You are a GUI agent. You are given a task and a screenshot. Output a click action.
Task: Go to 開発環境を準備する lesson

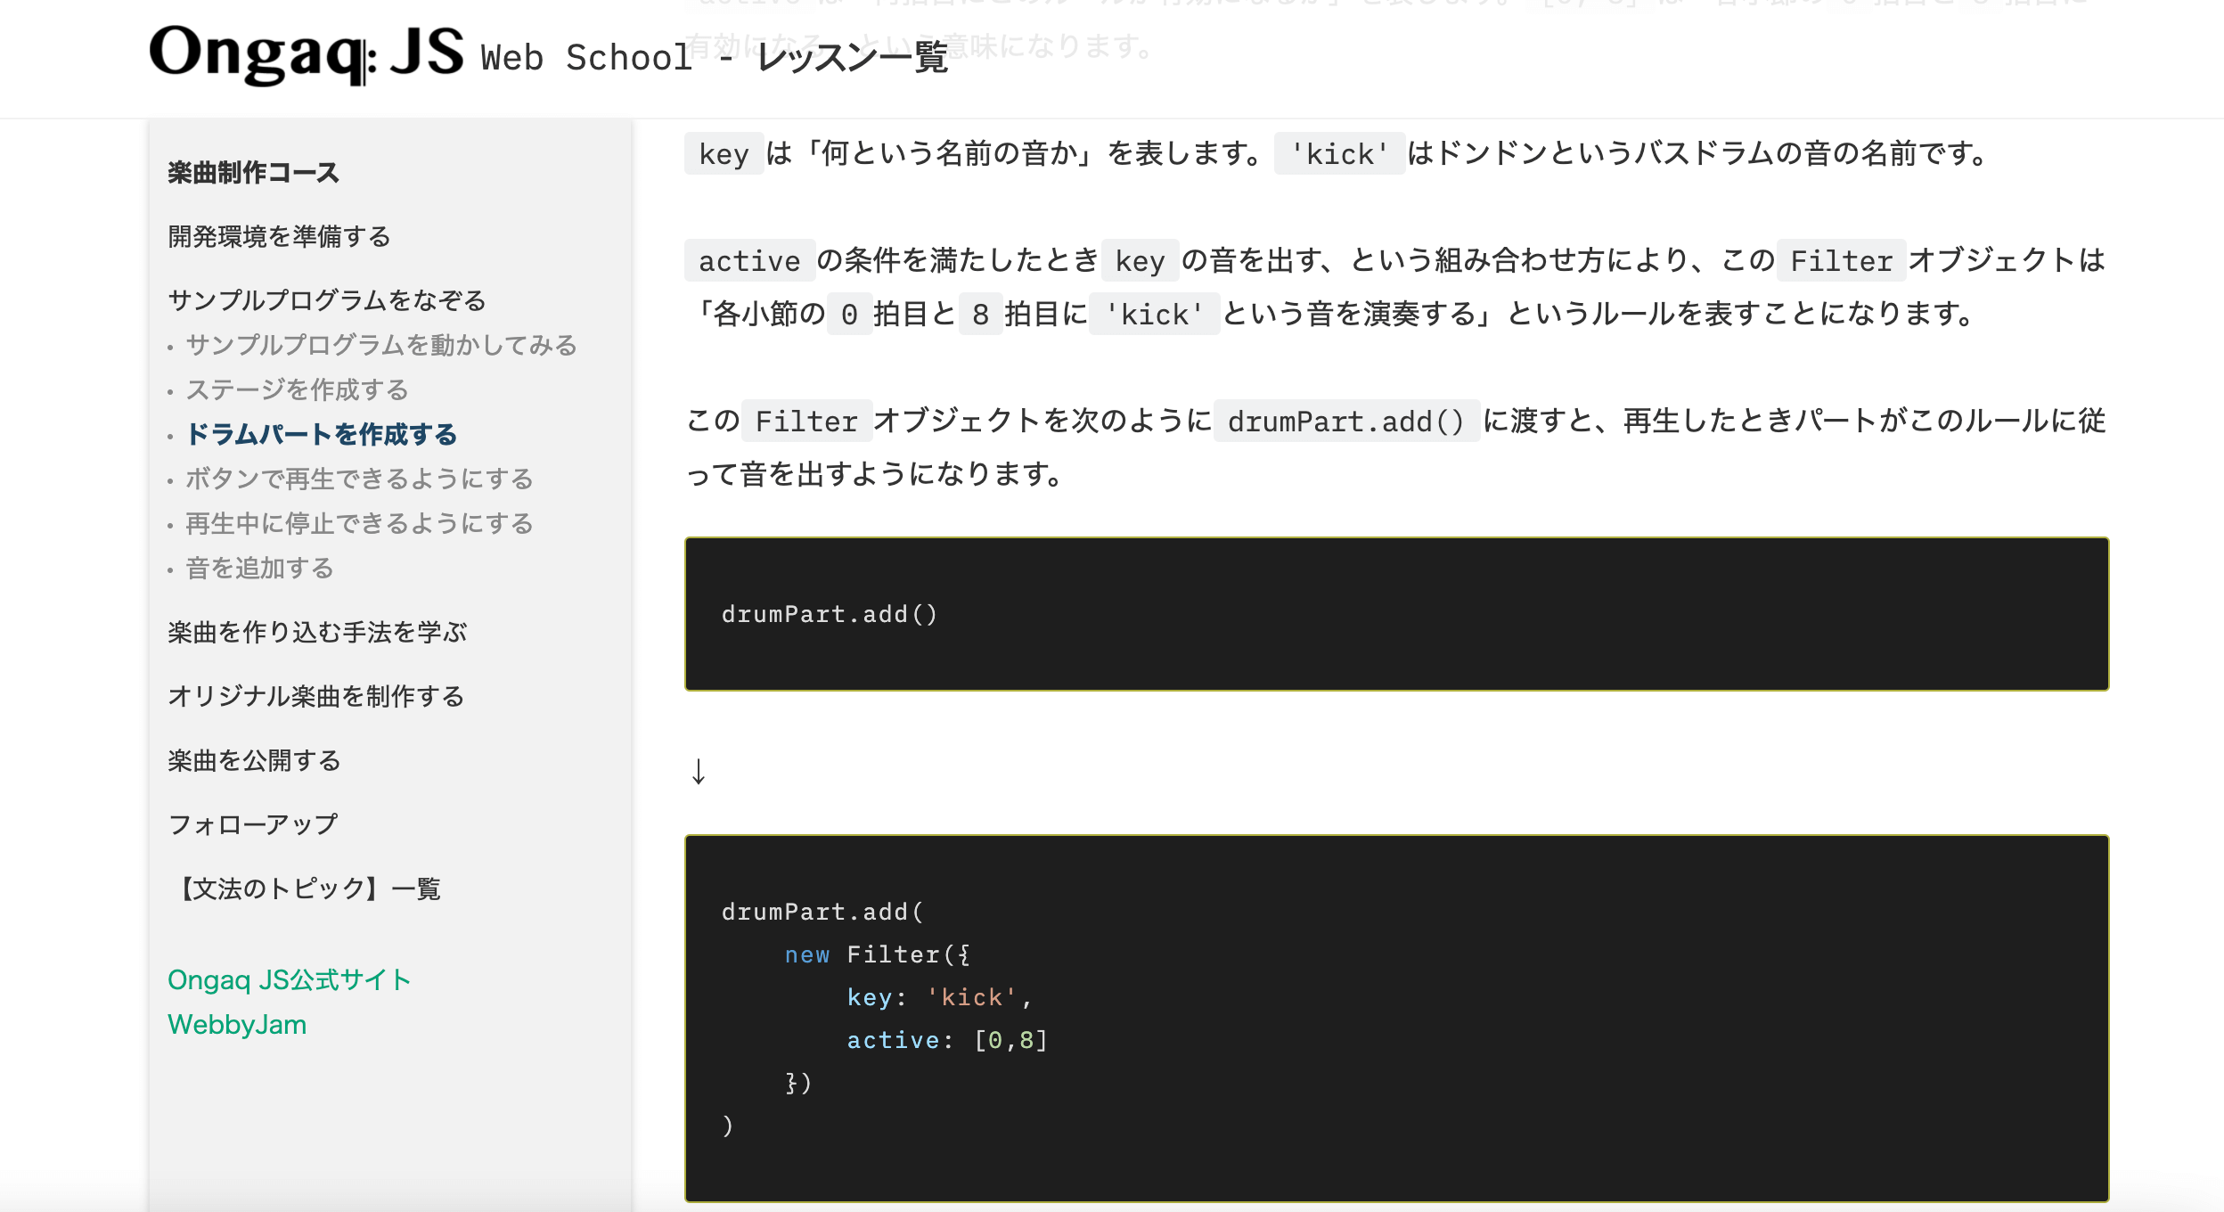279,236
